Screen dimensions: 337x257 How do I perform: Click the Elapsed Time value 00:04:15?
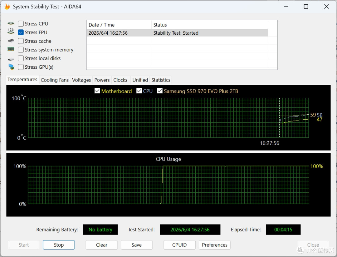pyautogui.click(x=283, y=230)
